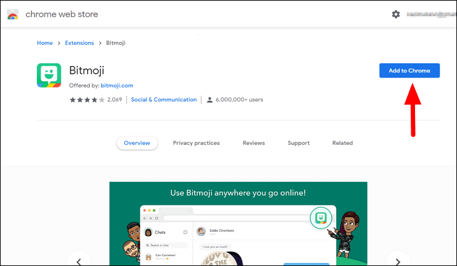Screen dimensions: 457x266
Task: Open the Home breadcrumb link
Action: pos(44,43)
